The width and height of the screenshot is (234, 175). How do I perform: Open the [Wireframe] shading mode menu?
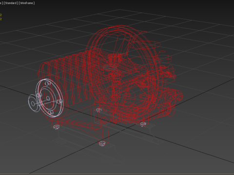[27, 3]
